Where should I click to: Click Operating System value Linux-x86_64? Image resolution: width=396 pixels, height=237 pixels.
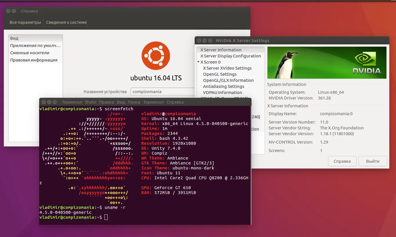pos(331,92)
